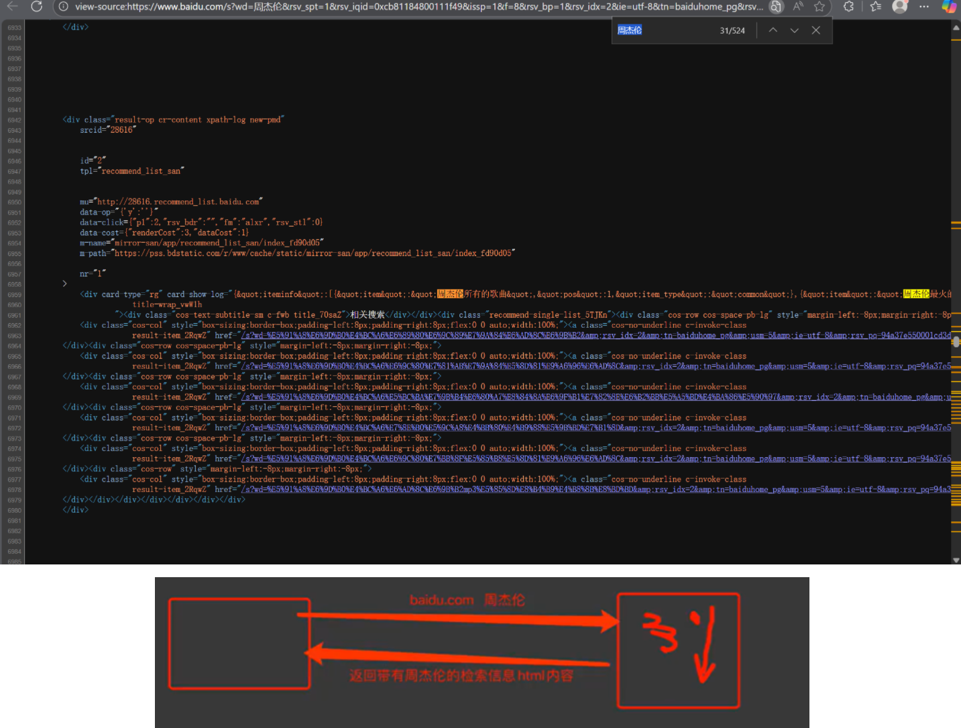Open the href link on line 6978
Screen dimensions: 961x728
[596, 490]
